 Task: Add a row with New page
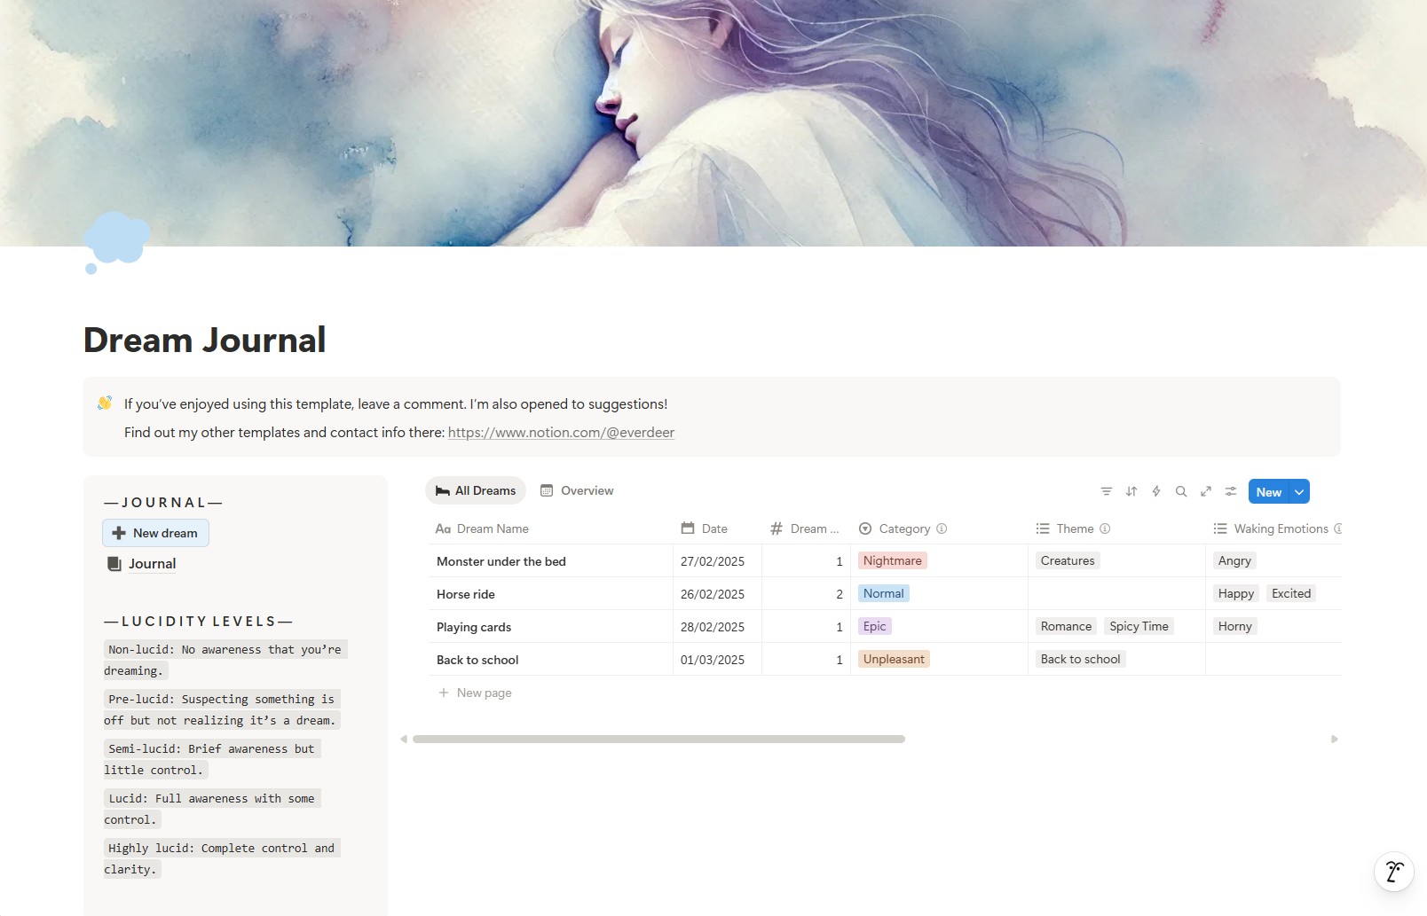pyautogui.click(x=475, y=693)
